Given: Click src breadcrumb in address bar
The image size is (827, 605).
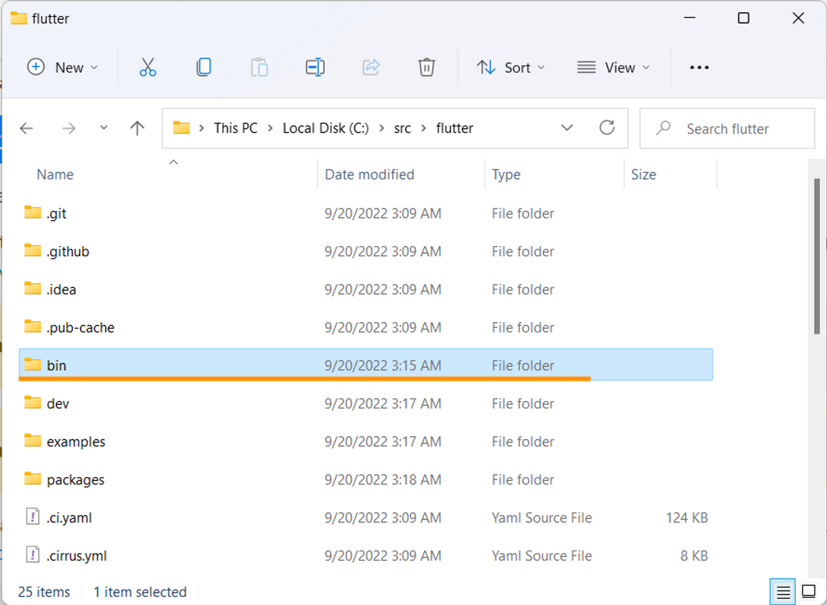Looking at the screenshot, I should (x=403, y=128).
